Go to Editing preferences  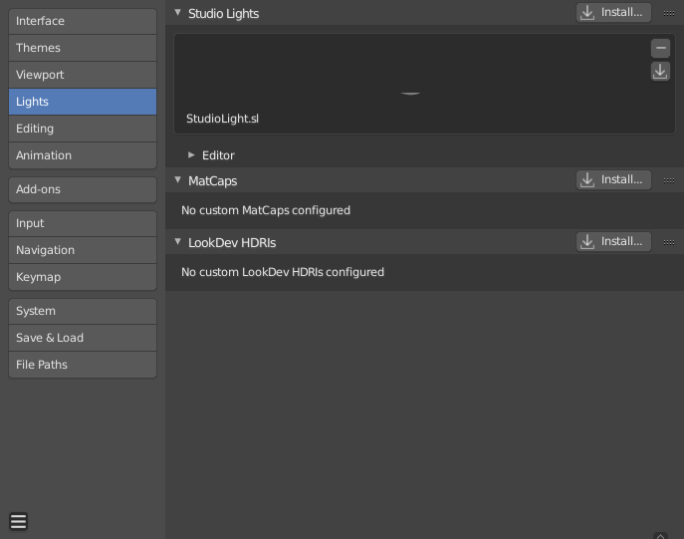click(83, 129)
